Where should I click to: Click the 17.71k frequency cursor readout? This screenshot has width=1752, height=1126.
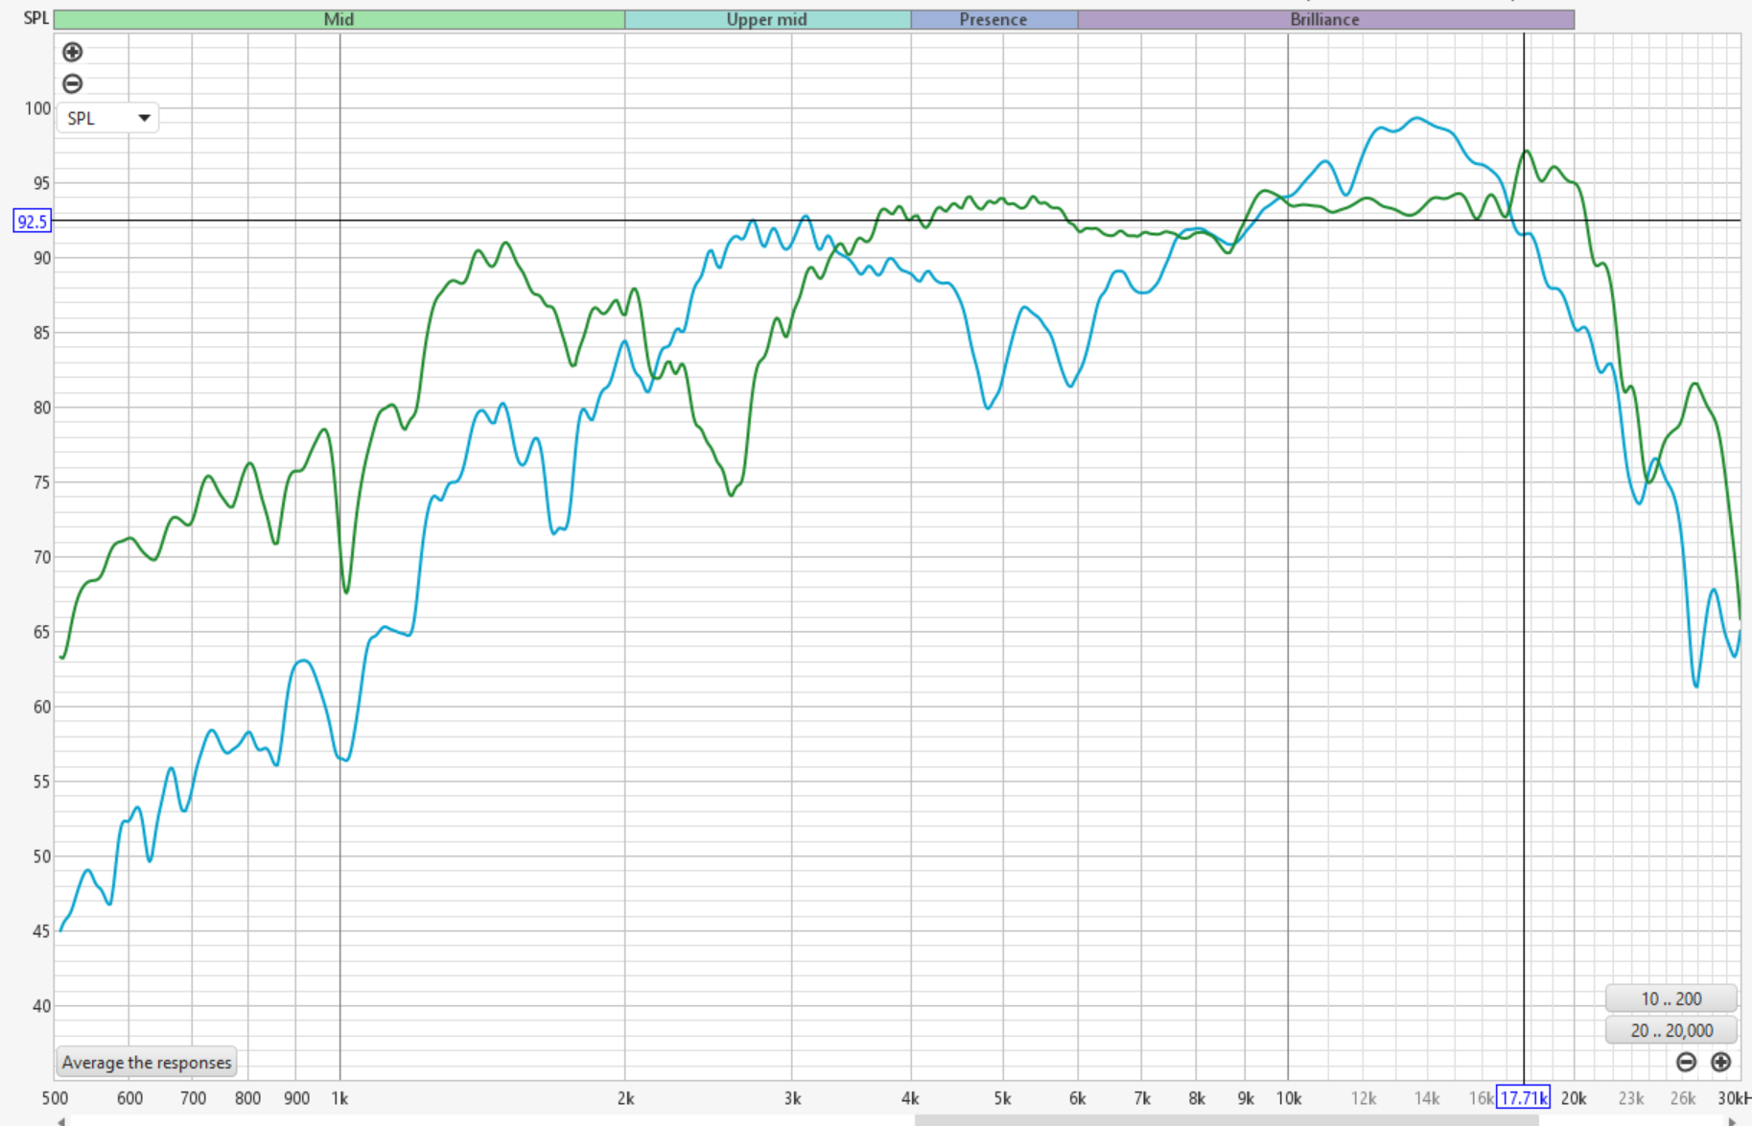click(x=1524, y=1098)
